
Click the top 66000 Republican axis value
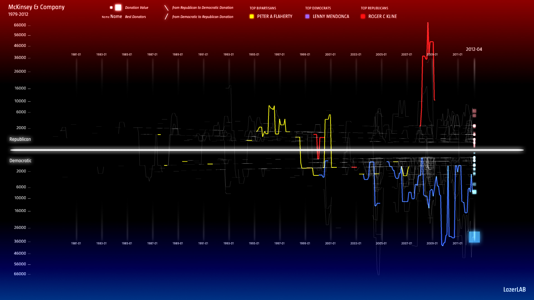20,25
